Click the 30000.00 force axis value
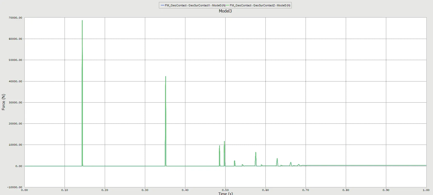The width and height of the screenshot is (433, 195). (x=16, y=103)
